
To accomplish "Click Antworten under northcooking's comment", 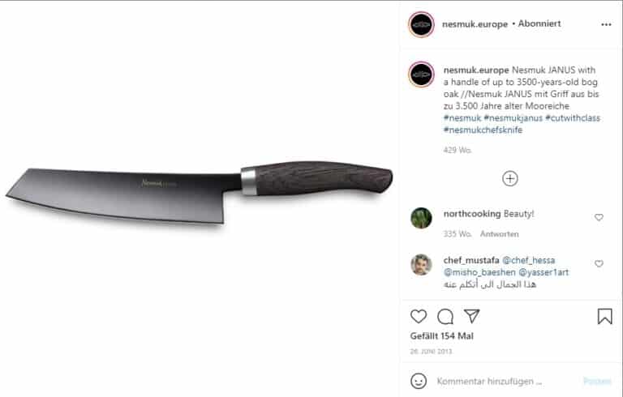I will (500, 234).
